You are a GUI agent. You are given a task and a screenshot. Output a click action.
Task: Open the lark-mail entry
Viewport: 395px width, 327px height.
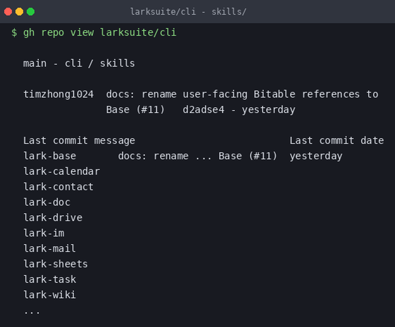pos(50,248)
